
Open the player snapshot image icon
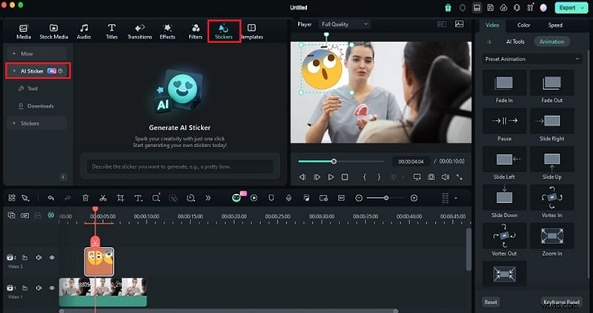[459, 24]
